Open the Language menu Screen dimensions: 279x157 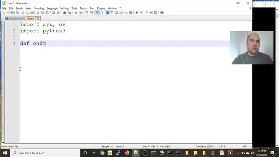click(52, 8)
